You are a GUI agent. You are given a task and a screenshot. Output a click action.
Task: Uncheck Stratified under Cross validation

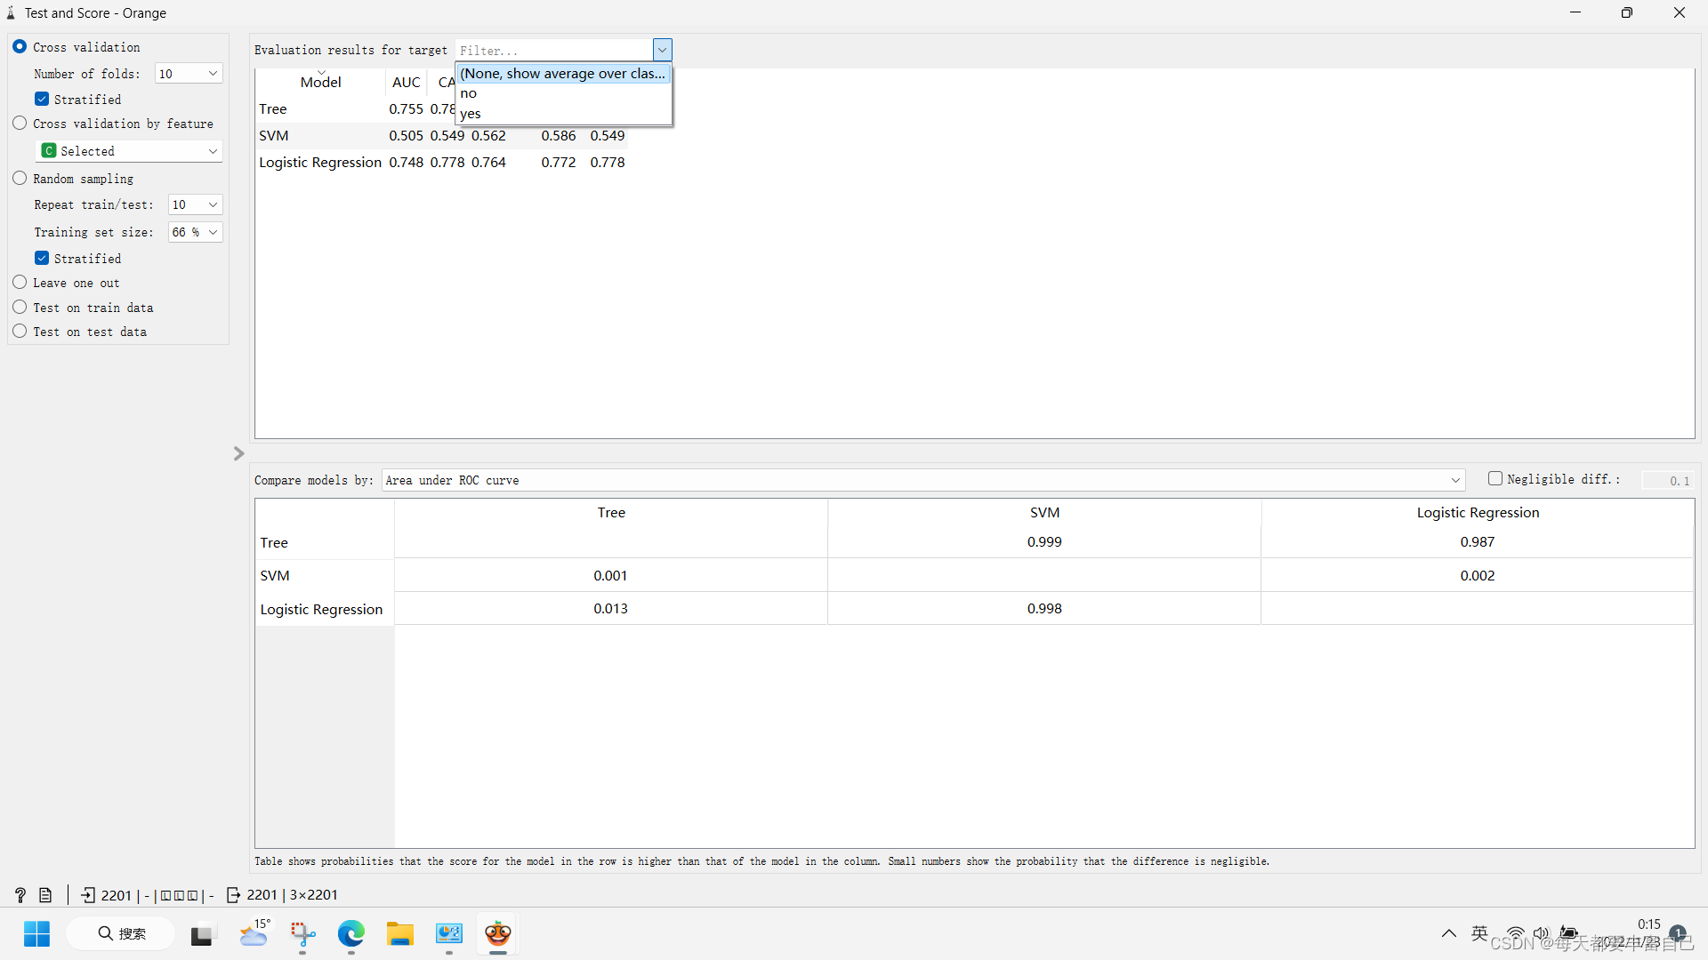[x=42, y=100]
